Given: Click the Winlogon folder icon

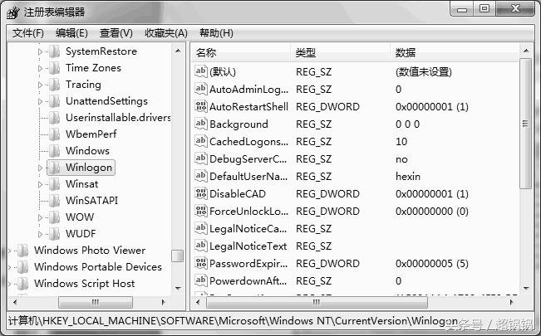Looking at the screenshot, I should (x=55, y=168).
